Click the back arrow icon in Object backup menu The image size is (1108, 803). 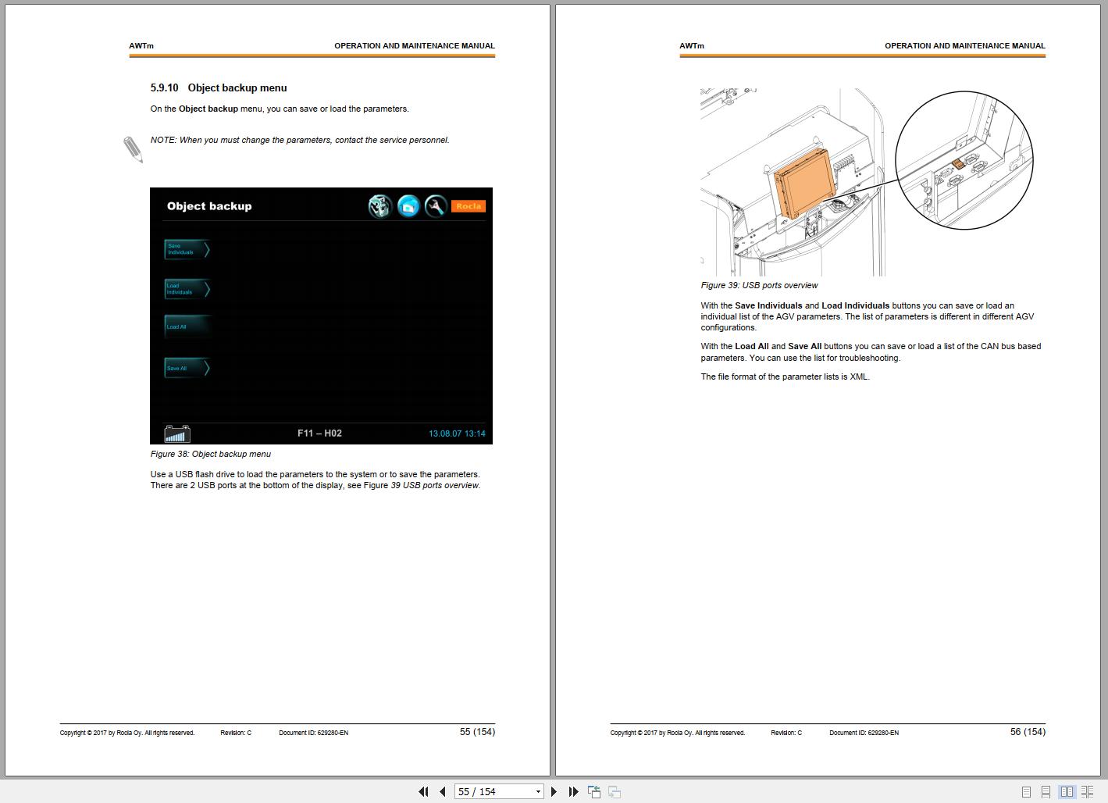pyautogui.click(x=380, y=205)
